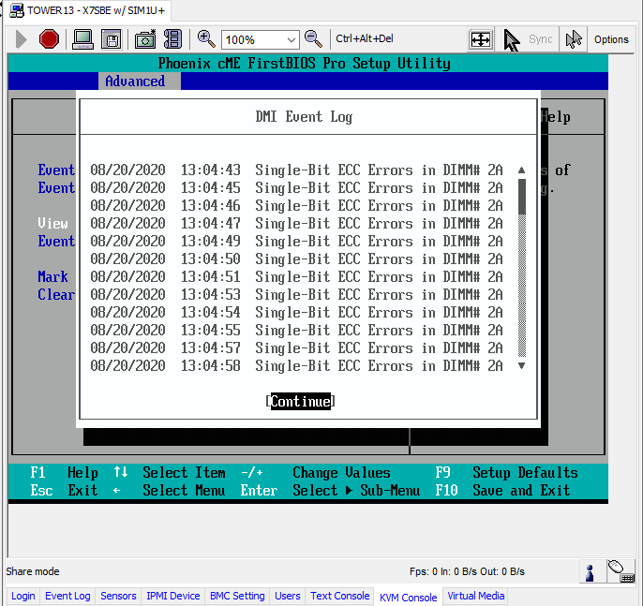The width and height of the screenshot is (643, 606).
Task: Click the 13:04:53 ECC error entry
Action: pyautogui.click(x=296, y=294)
